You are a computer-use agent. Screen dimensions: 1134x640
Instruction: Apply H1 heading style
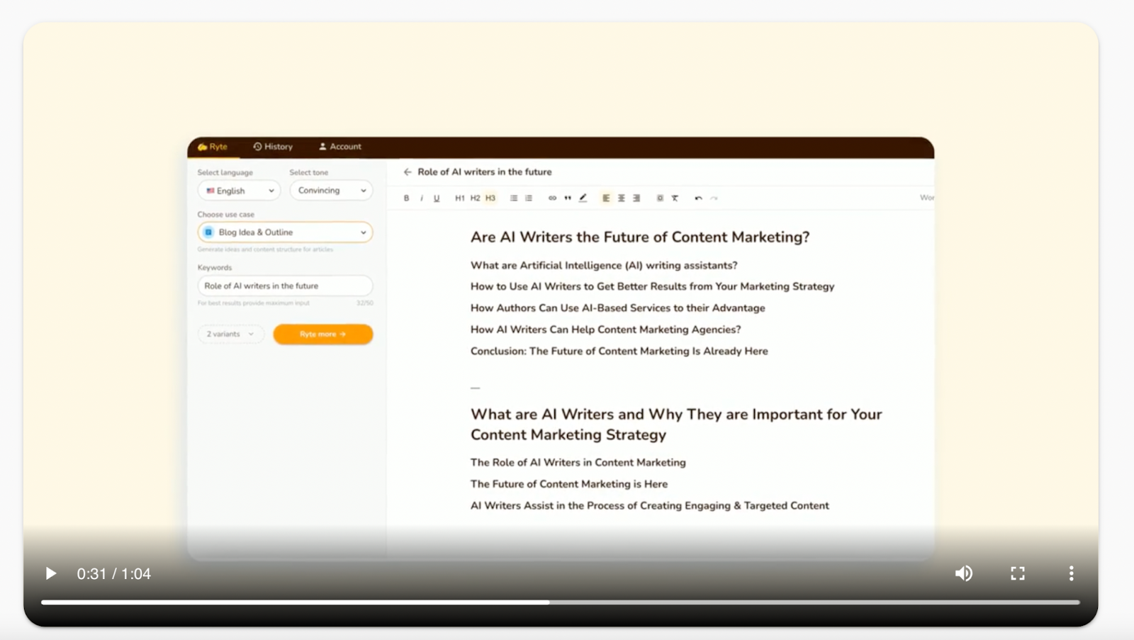pyautogui.click(x=460, y=198)
